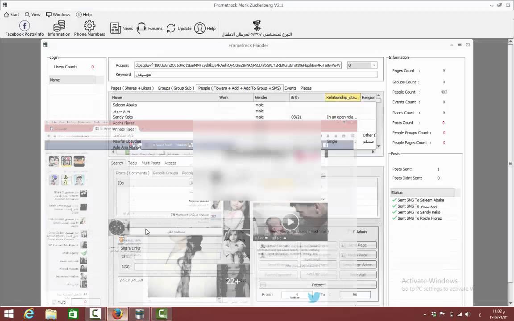514x321 pixels.
Task: Switch to the Places tab
Action: (306, 88)
